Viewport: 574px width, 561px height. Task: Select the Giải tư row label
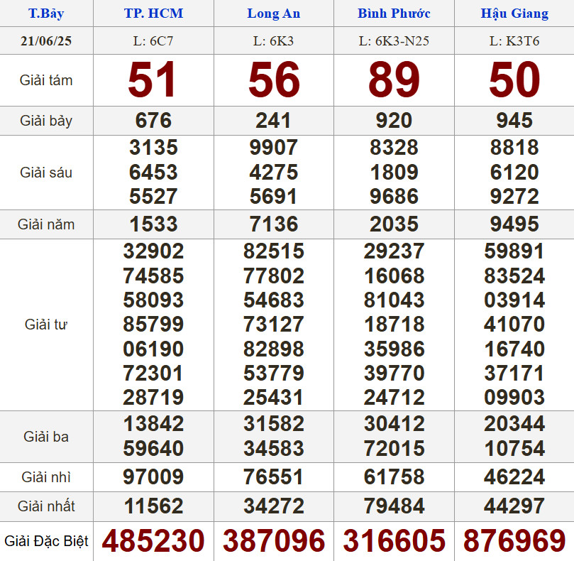pyautogui.click(x=46, y=325)
